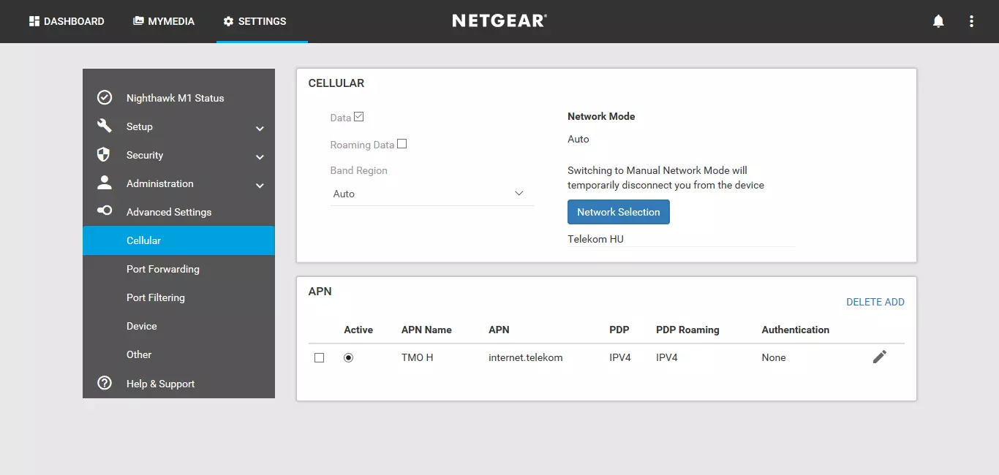The height and width of the screenshot is (475, 999).
Task: Expand the Administration submenu chevron
Action: pyautogui.click(x=260, y=186)
